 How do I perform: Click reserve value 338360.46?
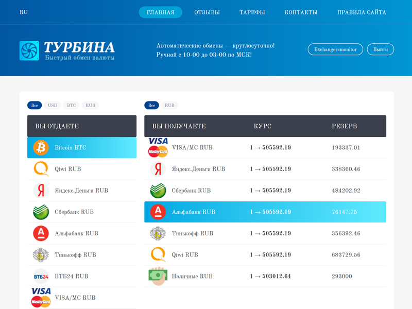(x=346, y=169)
